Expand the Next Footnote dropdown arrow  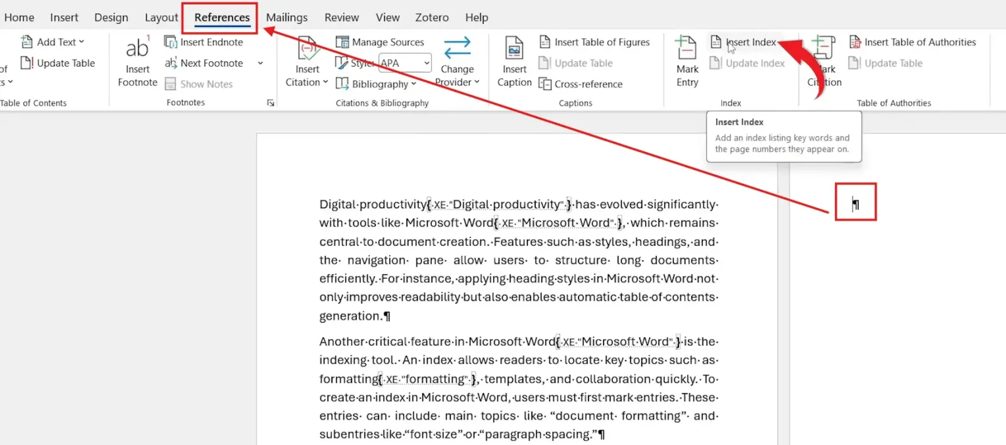[260, 63]
